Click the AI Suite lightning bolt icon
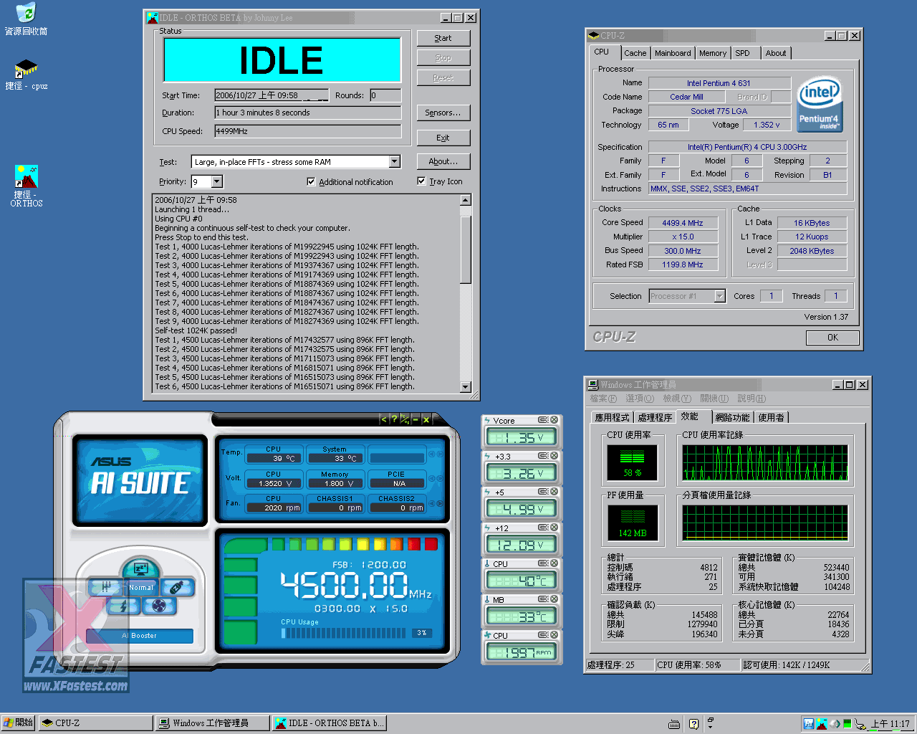Image resolution: width=917 pixels, height=734 pixels. [123, 606]
